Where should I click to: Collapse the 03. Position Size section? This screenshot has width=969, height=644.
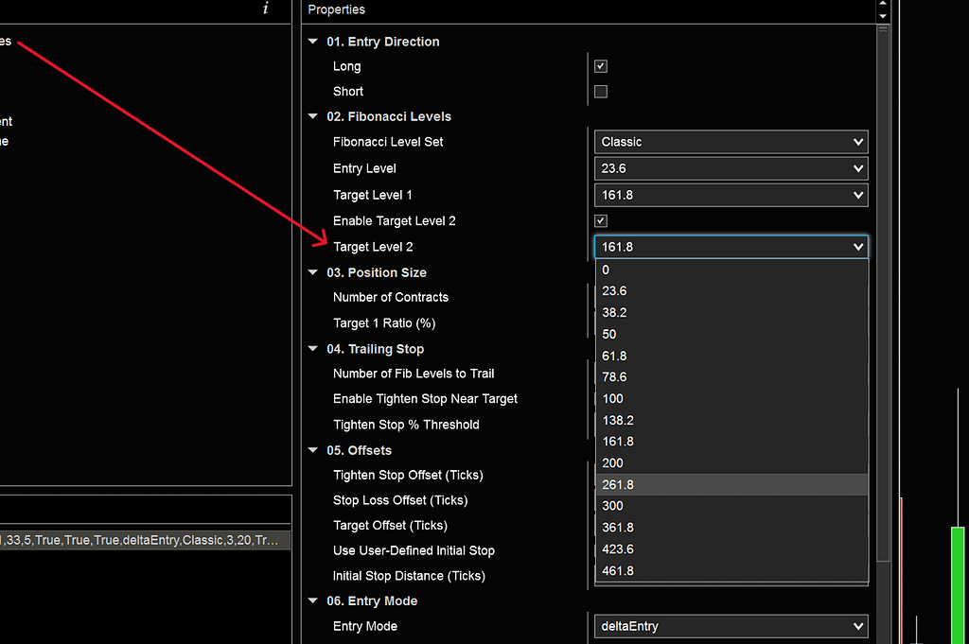coord(312,272)
